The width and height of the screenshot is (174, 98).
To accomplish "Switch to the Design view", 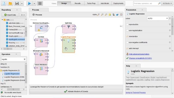I will [64, 4].
